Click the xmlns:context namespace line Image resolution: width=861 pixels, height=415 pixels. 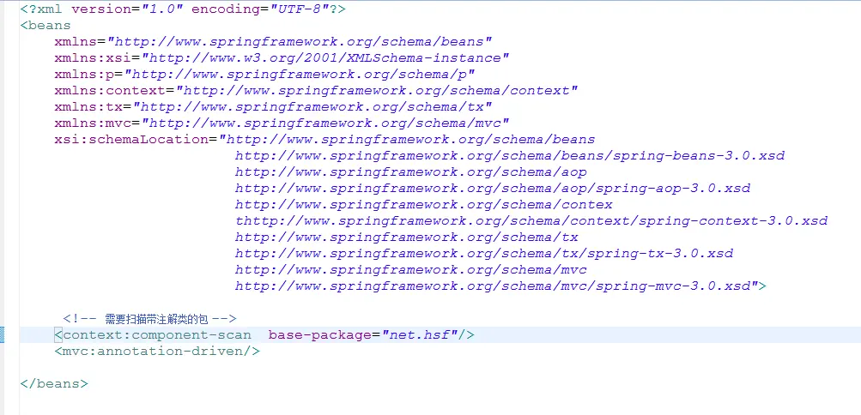coord(316,90)
